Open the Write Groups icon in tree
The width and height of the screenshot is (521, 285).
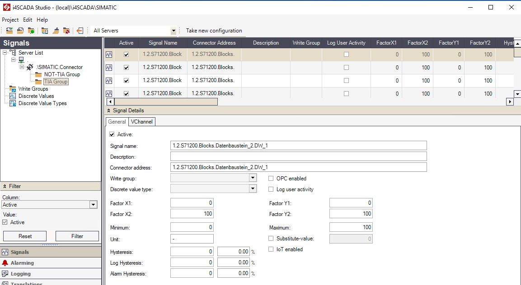tap(13, 89)
